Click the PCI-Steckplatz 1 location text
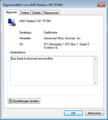108x120 pixels. tap(67, 46)
